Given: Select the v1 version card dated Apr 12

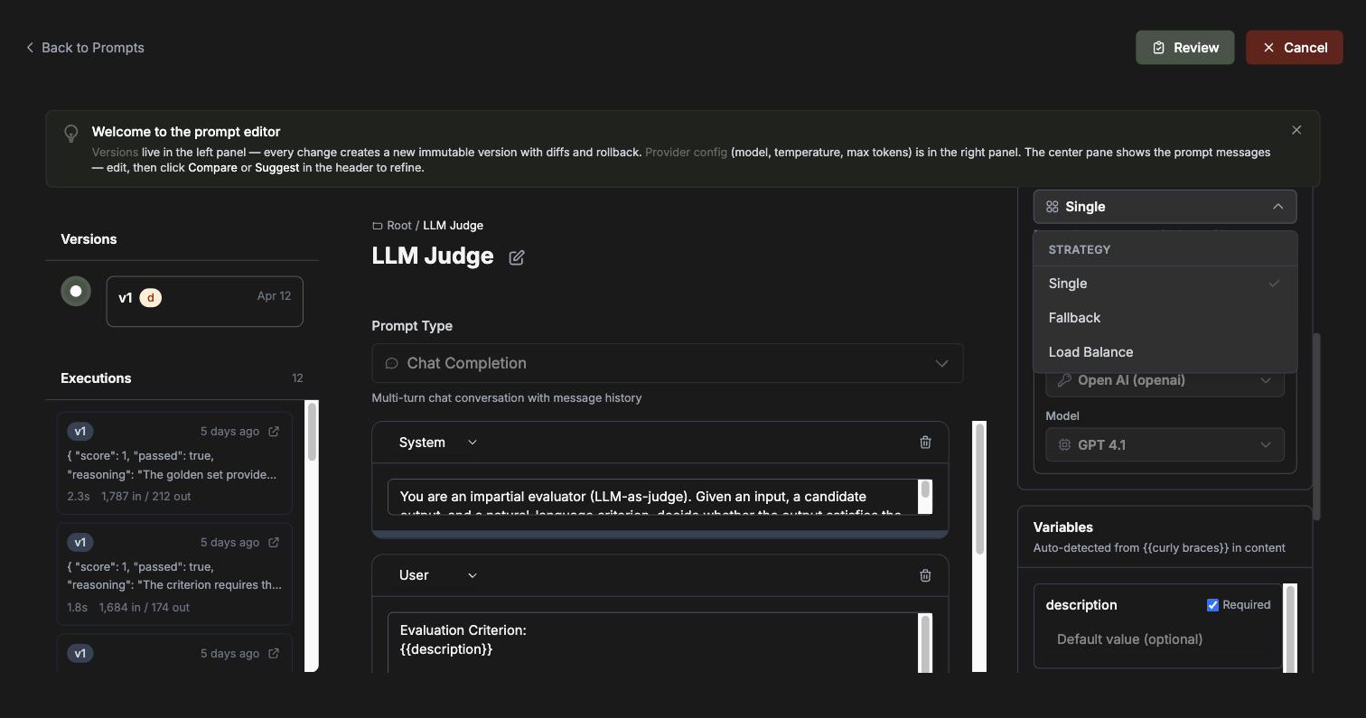Looking at the screenshot, I should point(205,302).
